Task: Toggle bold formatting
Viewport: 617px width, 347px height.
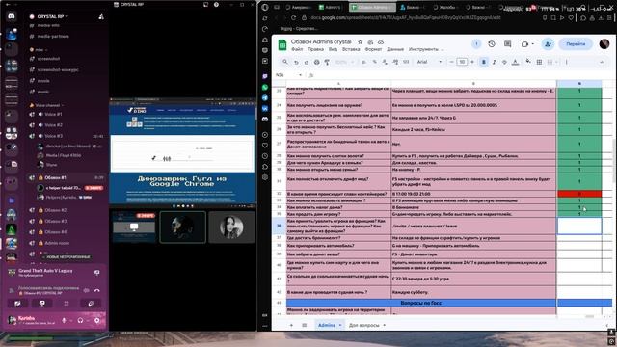Action: [484, 62]
